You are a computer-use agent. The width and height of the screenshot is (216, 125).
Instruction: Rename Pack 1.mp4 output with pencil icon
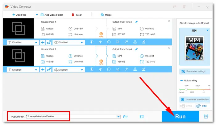[x=136, y=22]
